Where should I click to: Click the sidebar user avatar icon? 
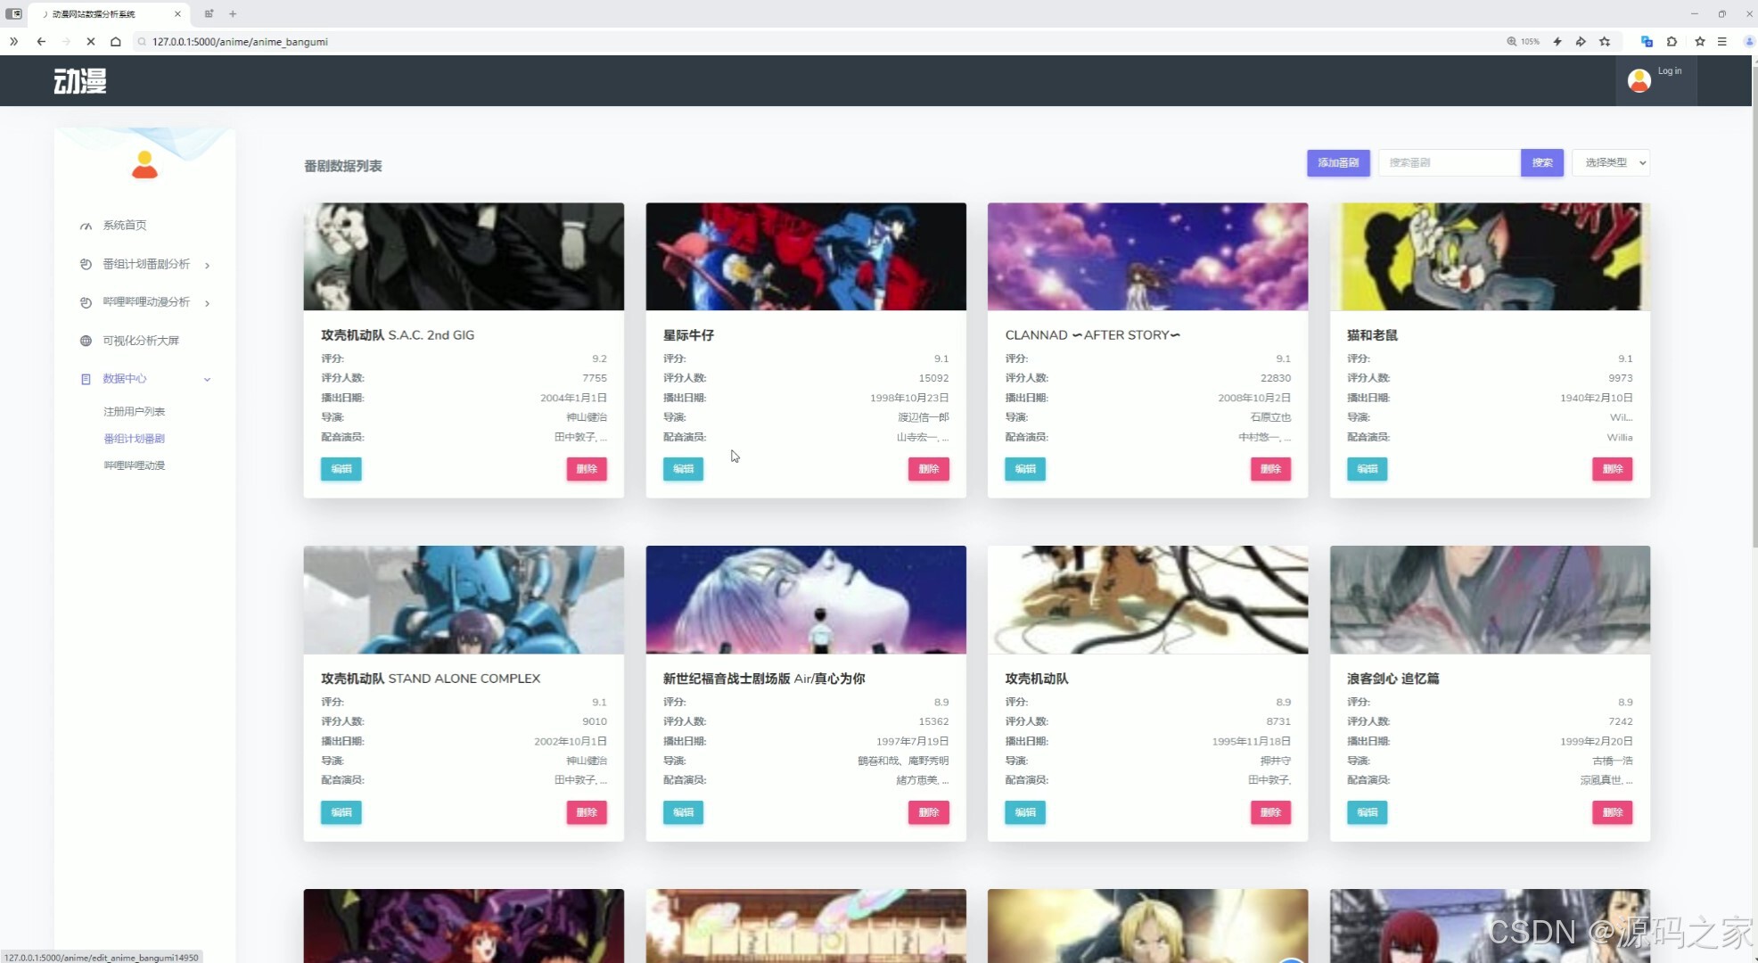tap(144, 164)
